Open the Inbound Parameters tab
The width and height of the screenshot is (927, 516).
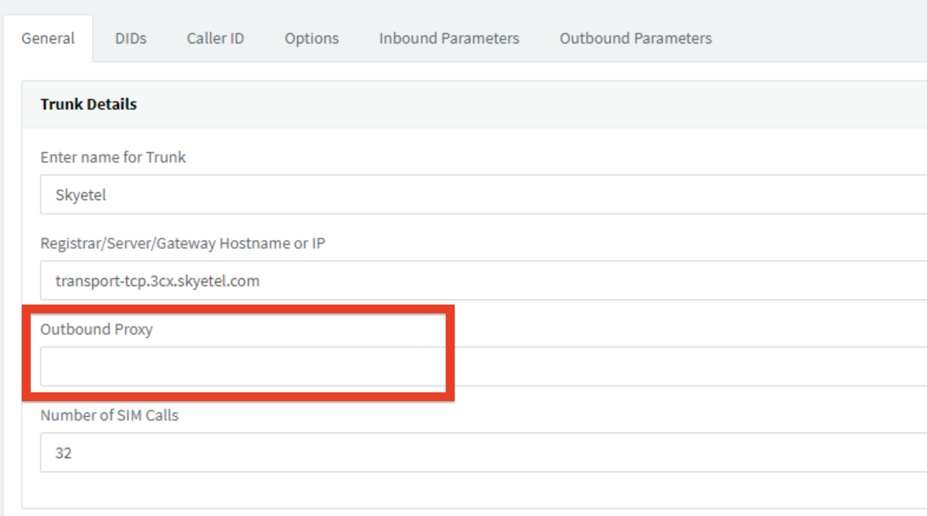[x=449, y=38]
